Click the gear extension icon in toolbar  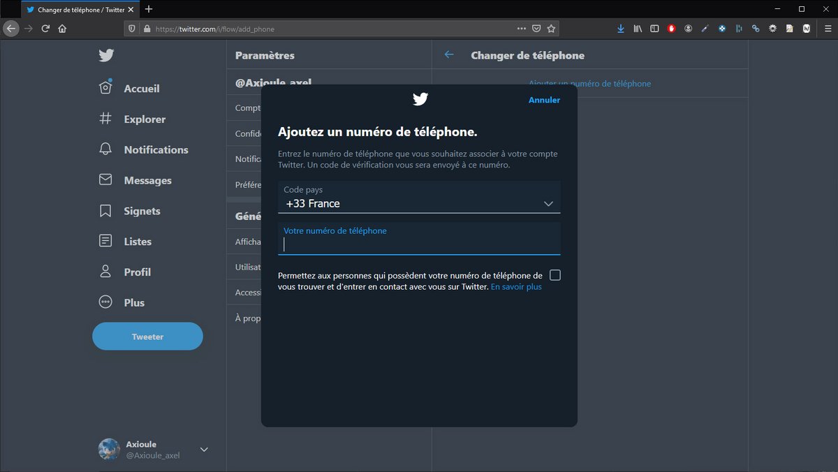[773, 29]
